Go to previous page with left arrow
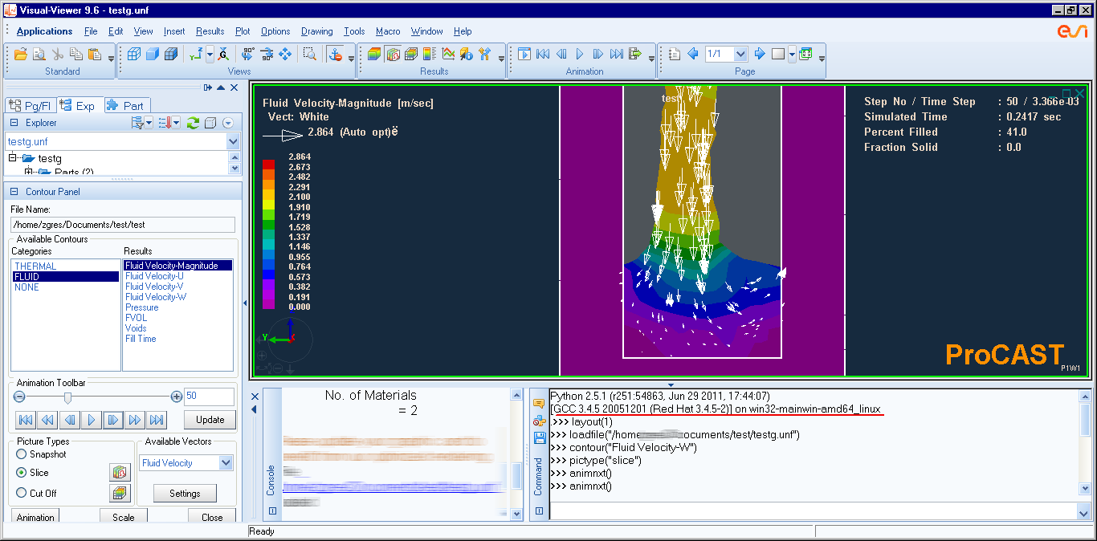Image resolution: width=1097 pixels, height=541 pixels. 693,55
